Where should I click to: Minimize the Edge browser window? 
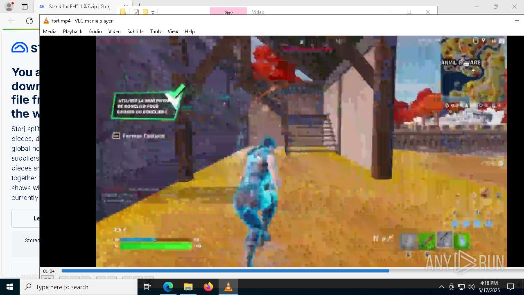(x=477, y=7)
